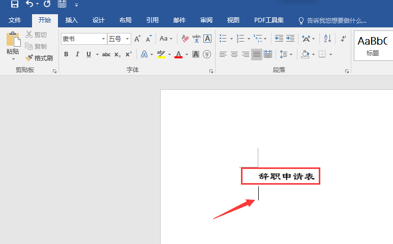Toggle underline formatting
This screenshot has height=244, width=393.
88,54
